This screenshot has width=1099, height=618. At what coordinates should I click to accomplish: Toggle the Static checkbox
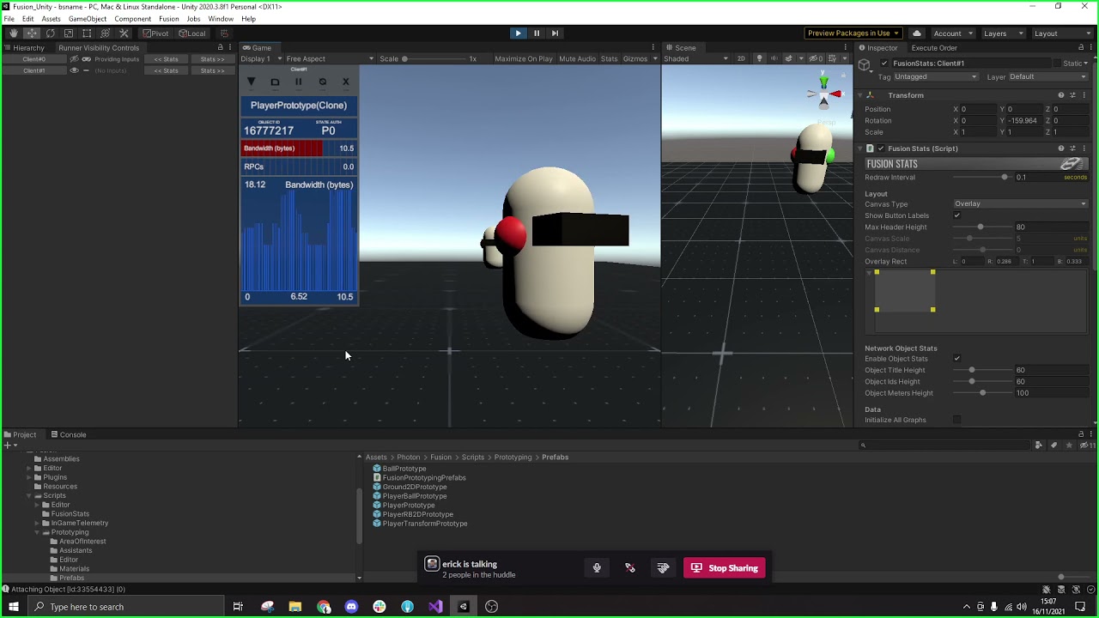coord(1058,64)
